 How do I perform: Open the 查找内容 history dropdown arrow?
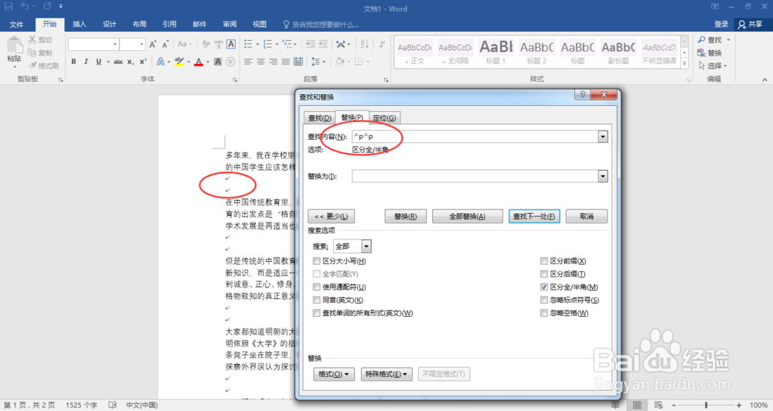click(603, 137)
